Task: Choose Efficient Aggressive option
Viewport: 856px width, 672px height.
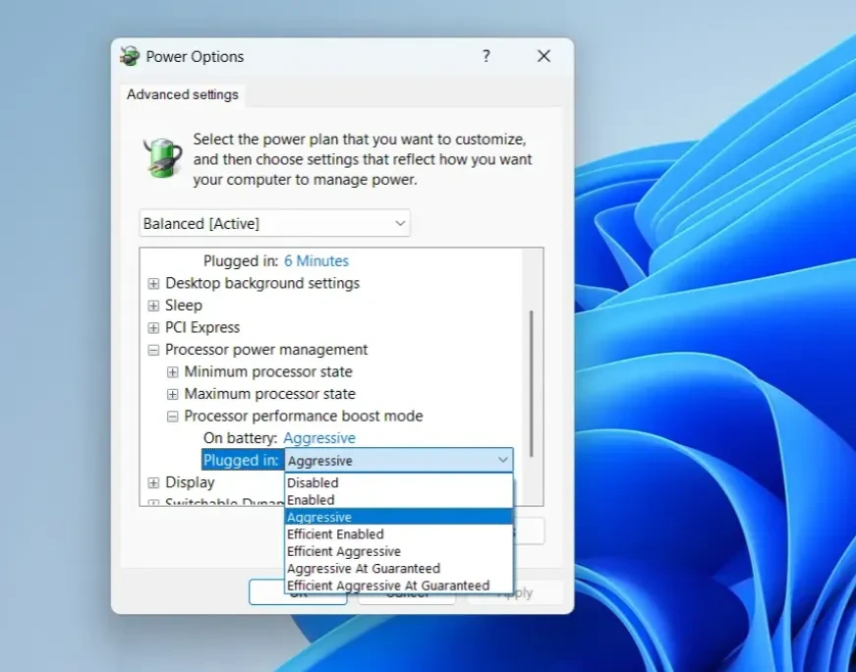Action: coord(399,551)
